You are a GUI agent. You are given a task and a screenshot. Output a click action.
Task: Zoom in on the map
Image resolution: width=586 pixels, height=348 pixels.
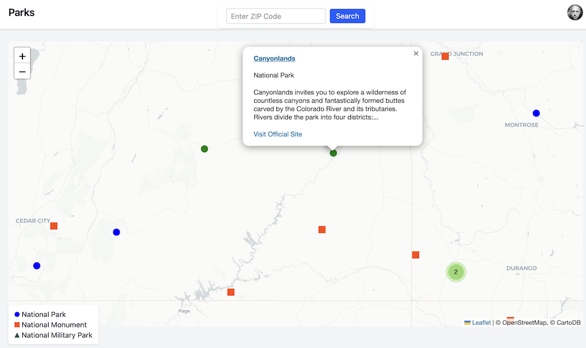22,56
